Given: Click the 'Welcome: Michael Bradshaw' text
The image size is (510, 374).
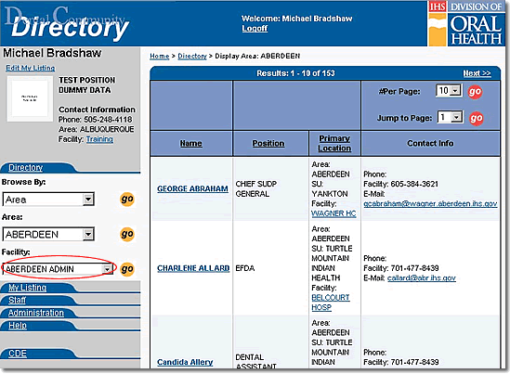Looking at the screenshot, I should 297,19.
